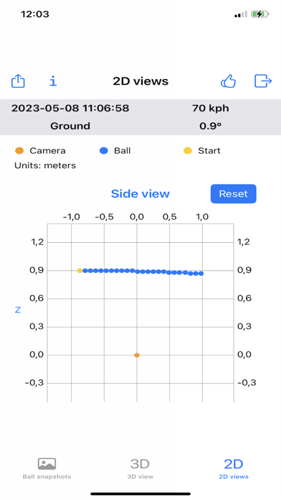Viewport: 281px width, 500px height.
Task: Tap the 3D view icon
Action: pos(140,463)
